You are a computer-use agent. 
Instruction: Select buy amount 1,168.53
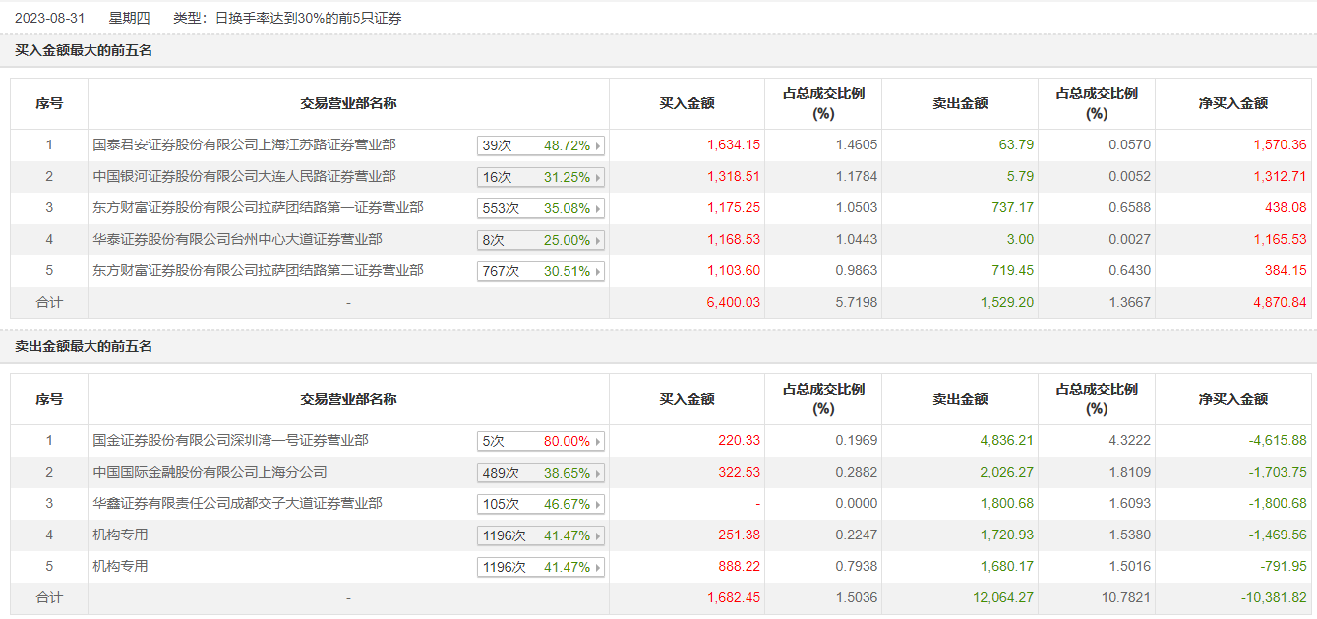click(734, 240)
